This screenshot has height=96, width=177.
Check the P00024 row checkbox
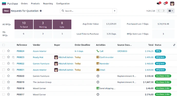[4, 51]
